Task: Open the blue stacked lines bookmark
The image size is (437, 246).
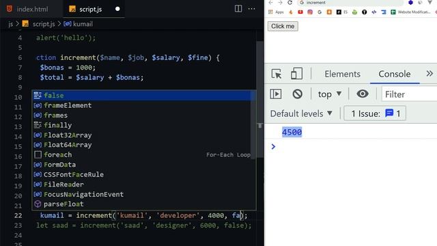Action: pos(384,12)
